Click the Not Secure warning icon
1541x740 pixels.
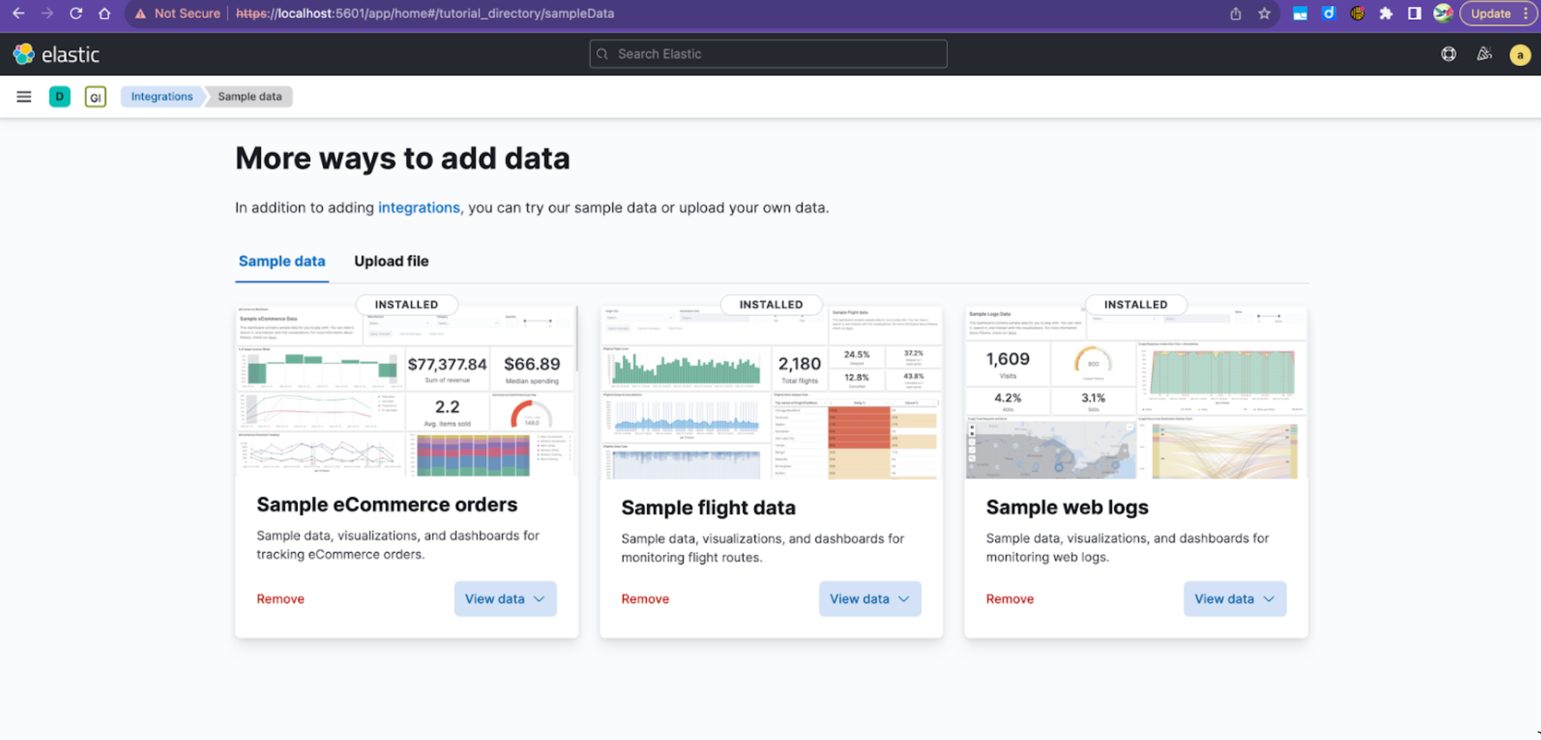(x=141, y=13)
